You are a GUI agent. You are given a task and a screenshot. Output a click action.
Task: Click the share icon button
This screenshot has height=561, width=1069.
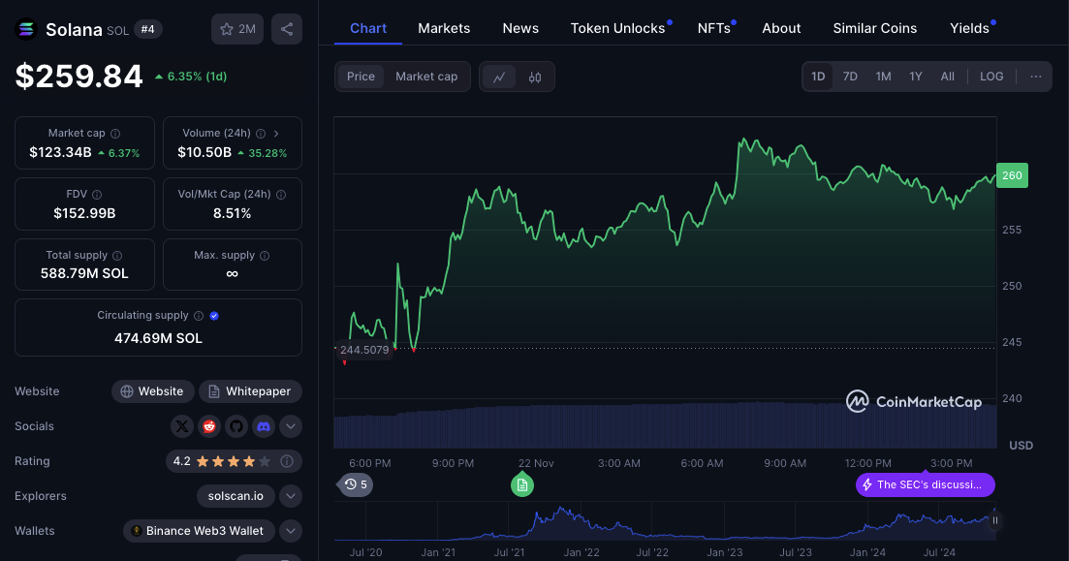pos(286,29)
